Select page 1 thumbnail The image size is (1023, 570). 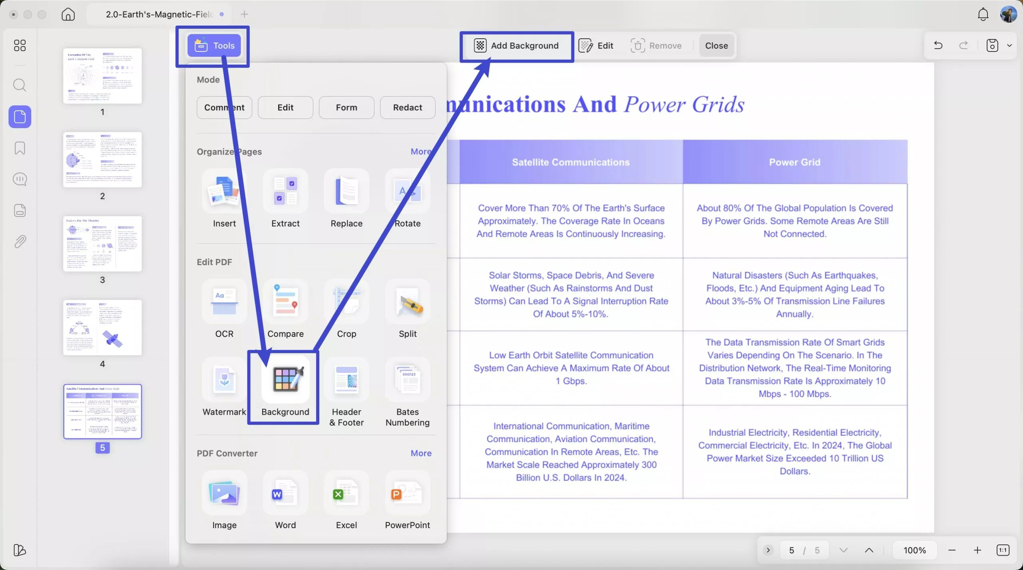(102, 76)
